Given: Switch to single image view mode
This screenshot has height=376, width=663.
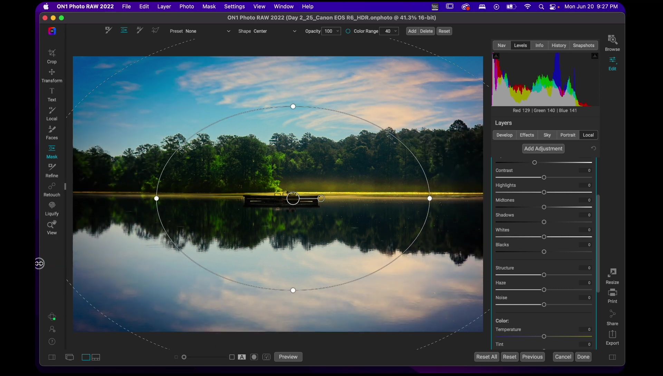Looking at the screenshot, I should [x=86, y=357].
